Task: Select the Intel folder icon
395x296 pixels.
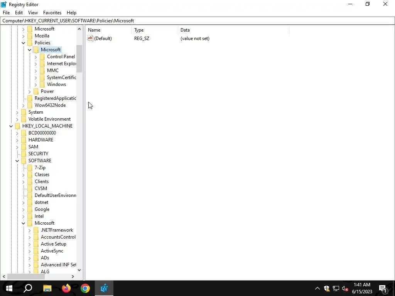Action: 30,216
